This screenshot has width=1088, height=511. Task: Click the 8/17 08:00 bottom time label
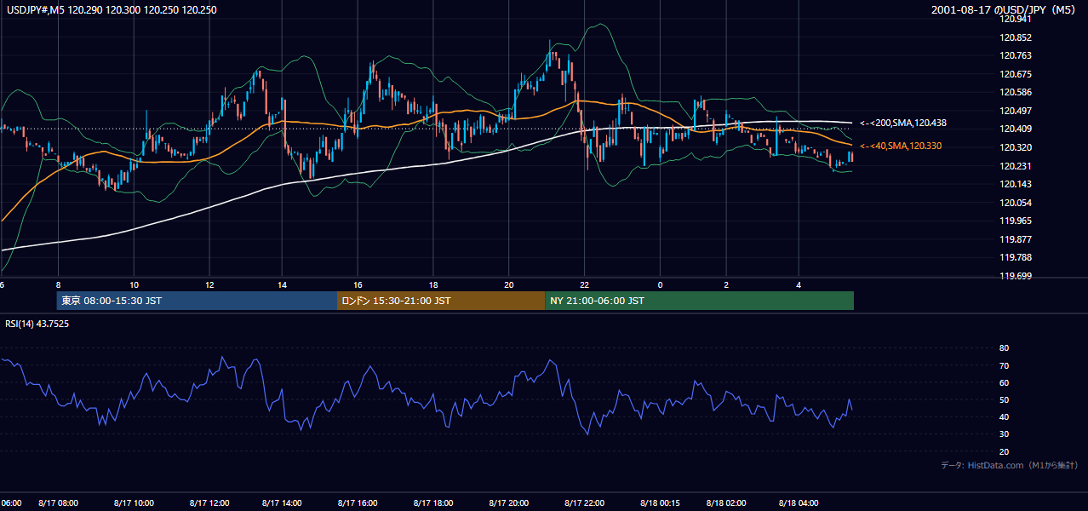pyautogui.click(x=58, y=503)
